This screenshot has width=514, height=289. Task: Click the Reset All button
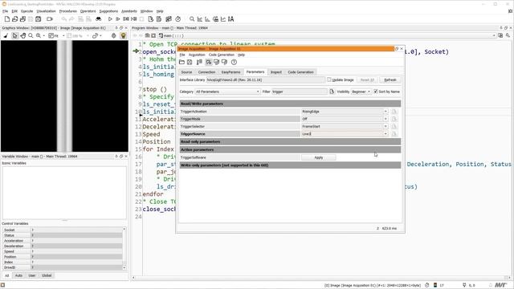(367, 80)
